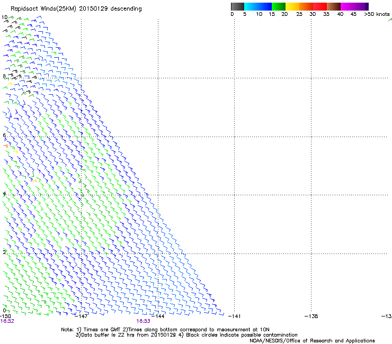The width and height of the screenshot is (392, 344).
Task: Click the longitude label '-150'
Action: click(5, 316)
